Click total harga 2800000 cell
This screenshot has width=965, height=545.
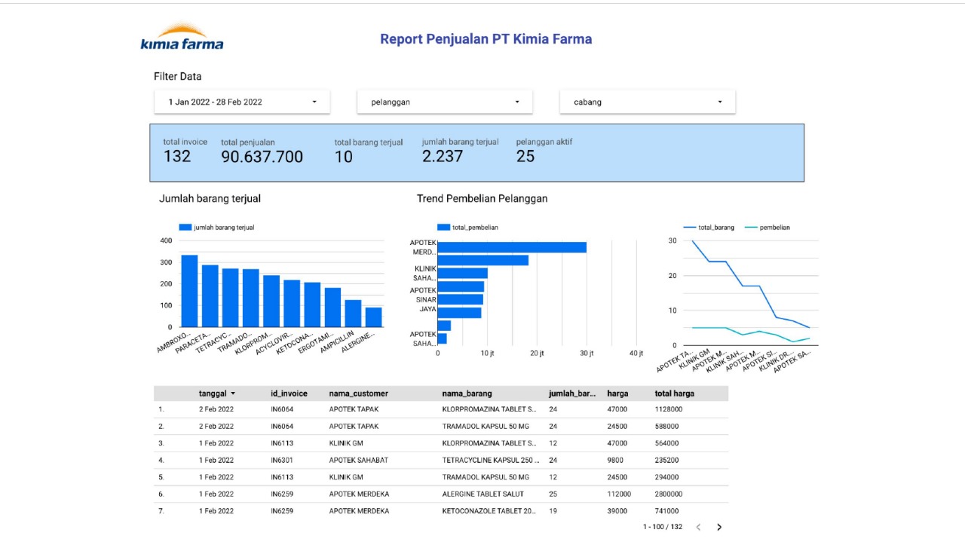click(669, 494)
